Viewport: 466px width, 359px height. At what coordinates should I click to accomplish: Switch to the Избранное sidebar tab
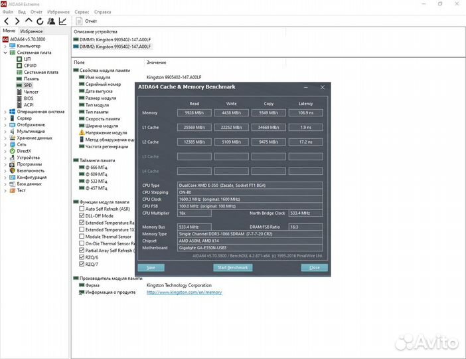[31, 31]
